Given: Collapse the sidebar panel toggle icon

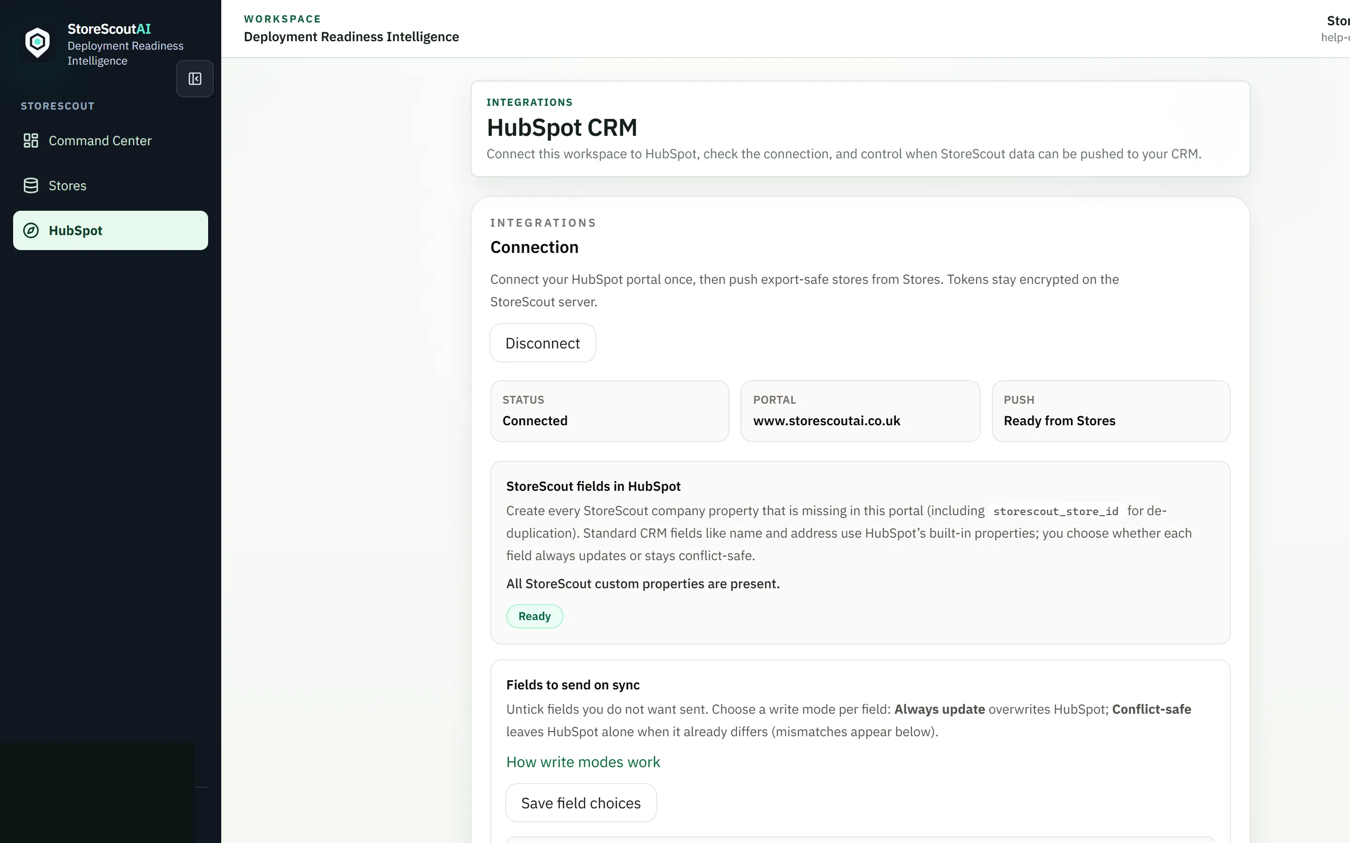Looking at the screenshot, I should [195, 79].
